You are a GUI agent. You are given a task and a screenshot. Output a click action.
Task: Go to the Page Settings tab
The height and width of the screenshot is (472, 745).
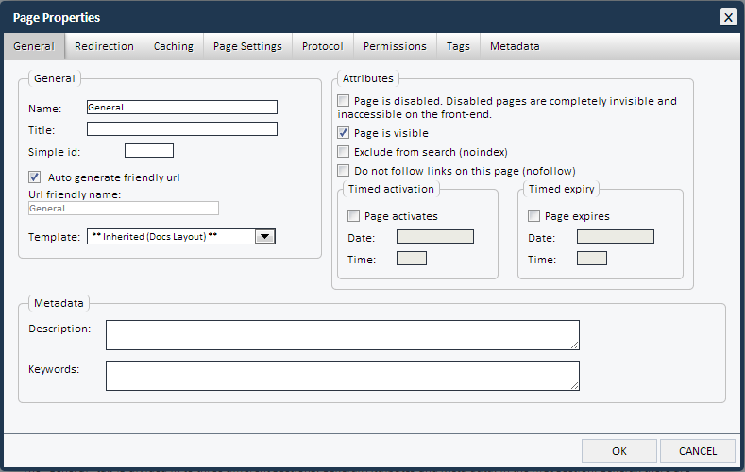coord(247,46)
